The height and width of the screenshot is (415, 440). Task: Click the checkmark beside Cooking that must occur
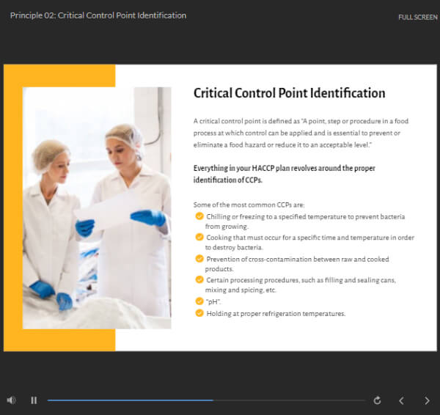pos(199,238)
